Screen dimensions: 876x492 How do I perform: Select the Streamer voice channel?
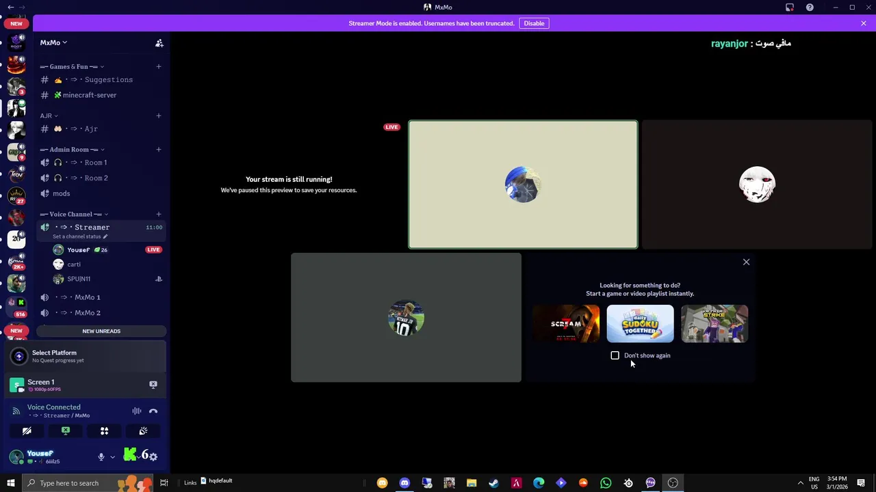(101, 230)
